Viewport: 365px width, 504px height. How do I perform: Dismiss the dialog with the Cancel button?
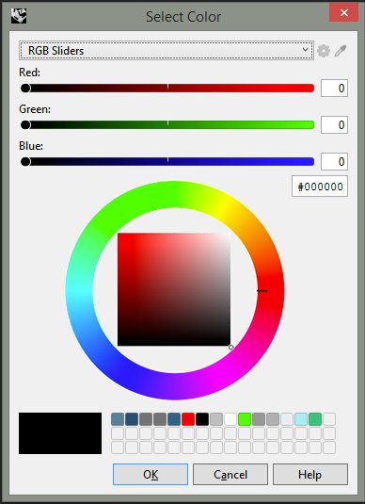pos(230,474)
